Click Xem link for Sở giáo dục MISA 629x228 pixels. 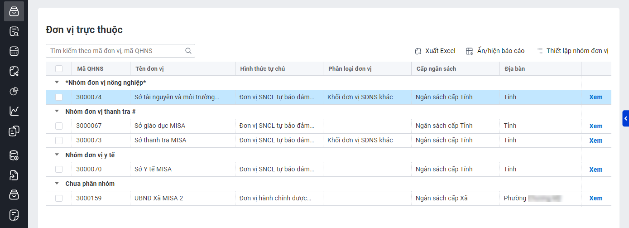click(x=595, y=126)
